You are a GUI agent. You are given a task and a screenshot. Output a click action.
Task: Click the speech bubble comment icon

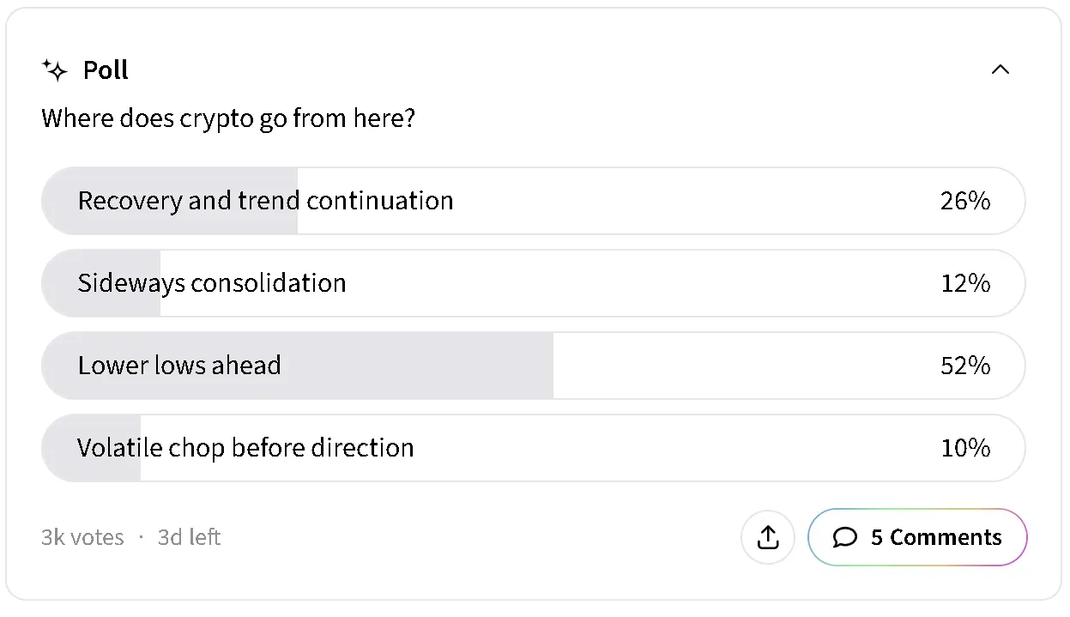845,538
